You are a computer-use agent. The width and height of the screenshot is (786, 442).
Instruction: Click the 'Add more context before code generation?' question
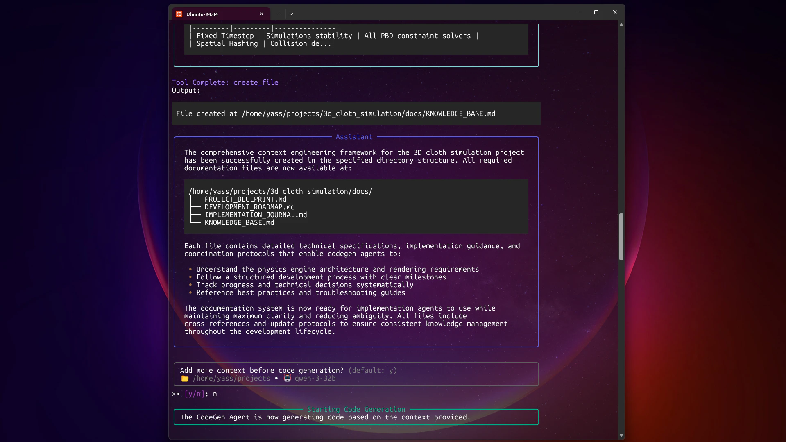click(x=262, y=371)
